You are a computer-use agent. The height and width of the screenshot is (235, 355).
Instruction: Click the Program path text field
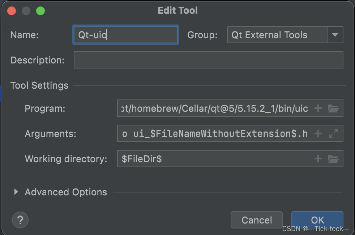click(215, 108)
